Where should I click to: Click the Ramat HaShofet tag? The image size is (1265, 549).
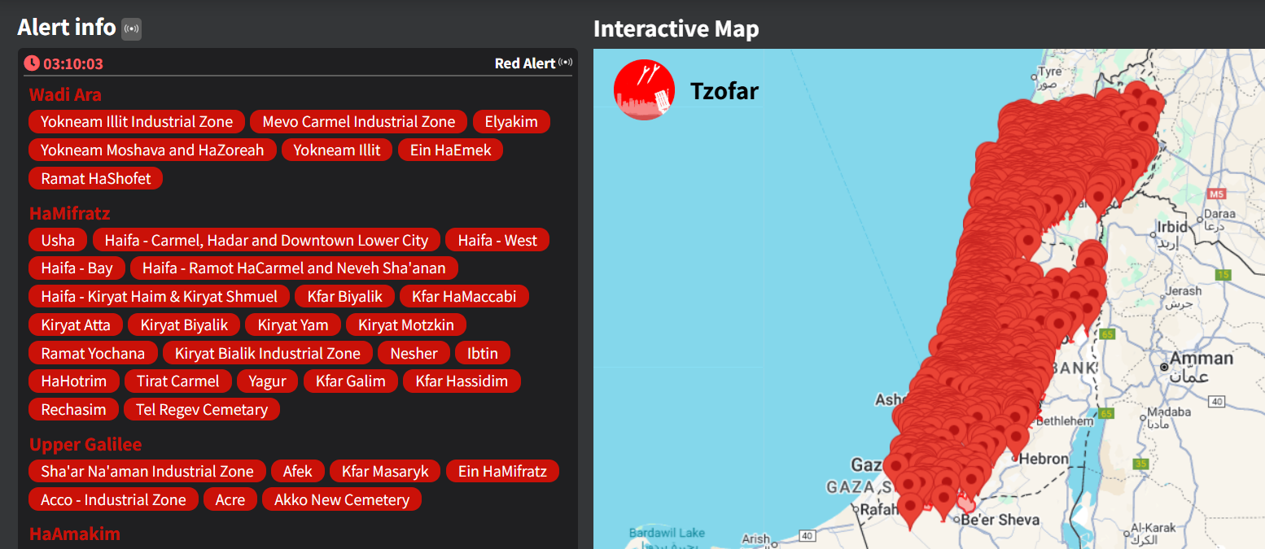[x=96, y=178]
